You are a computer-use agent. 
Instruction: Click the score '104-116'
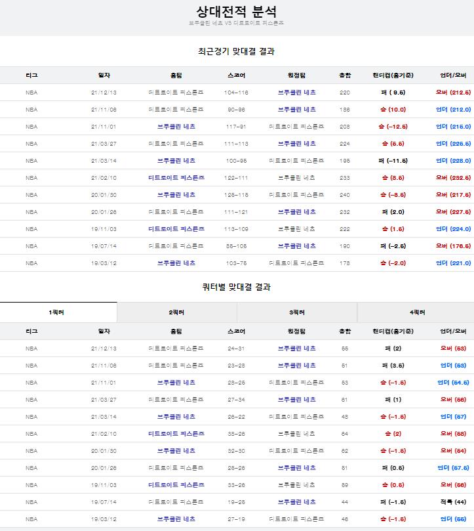point(236,93)
